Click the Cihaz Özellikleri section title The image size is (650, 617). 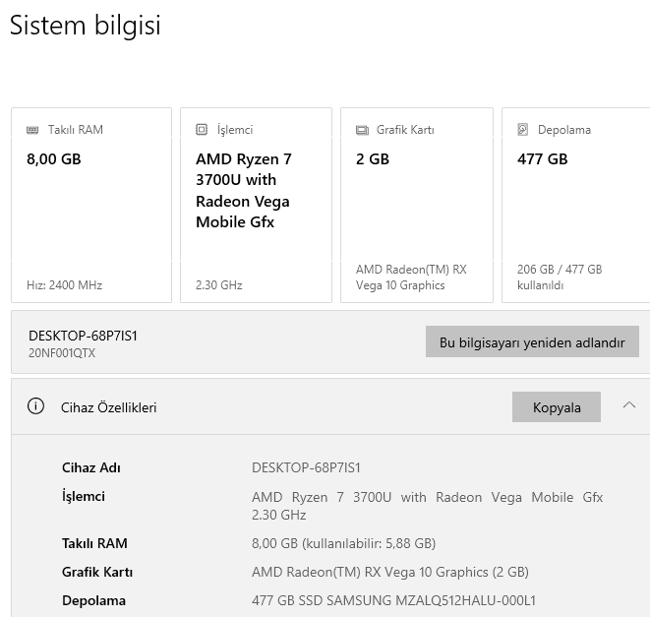click(x=109, y=407)
